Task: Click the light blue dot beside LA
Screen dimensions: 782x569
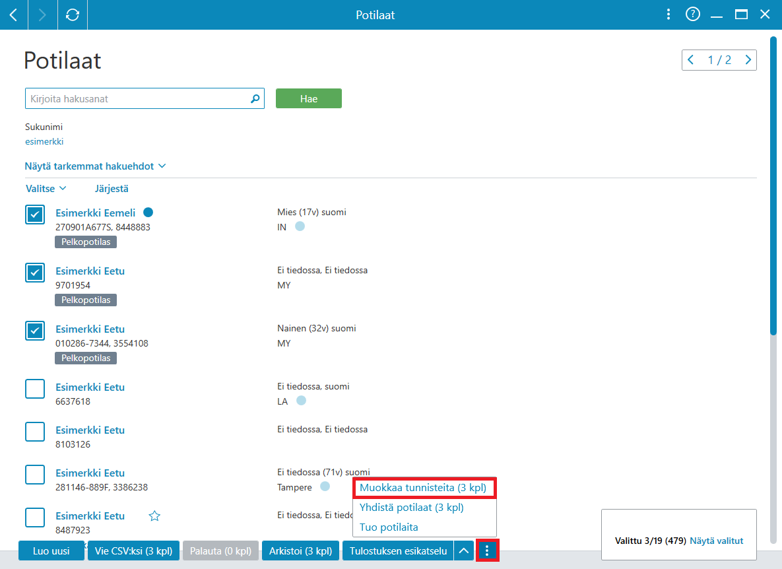Action: point(301,401)
